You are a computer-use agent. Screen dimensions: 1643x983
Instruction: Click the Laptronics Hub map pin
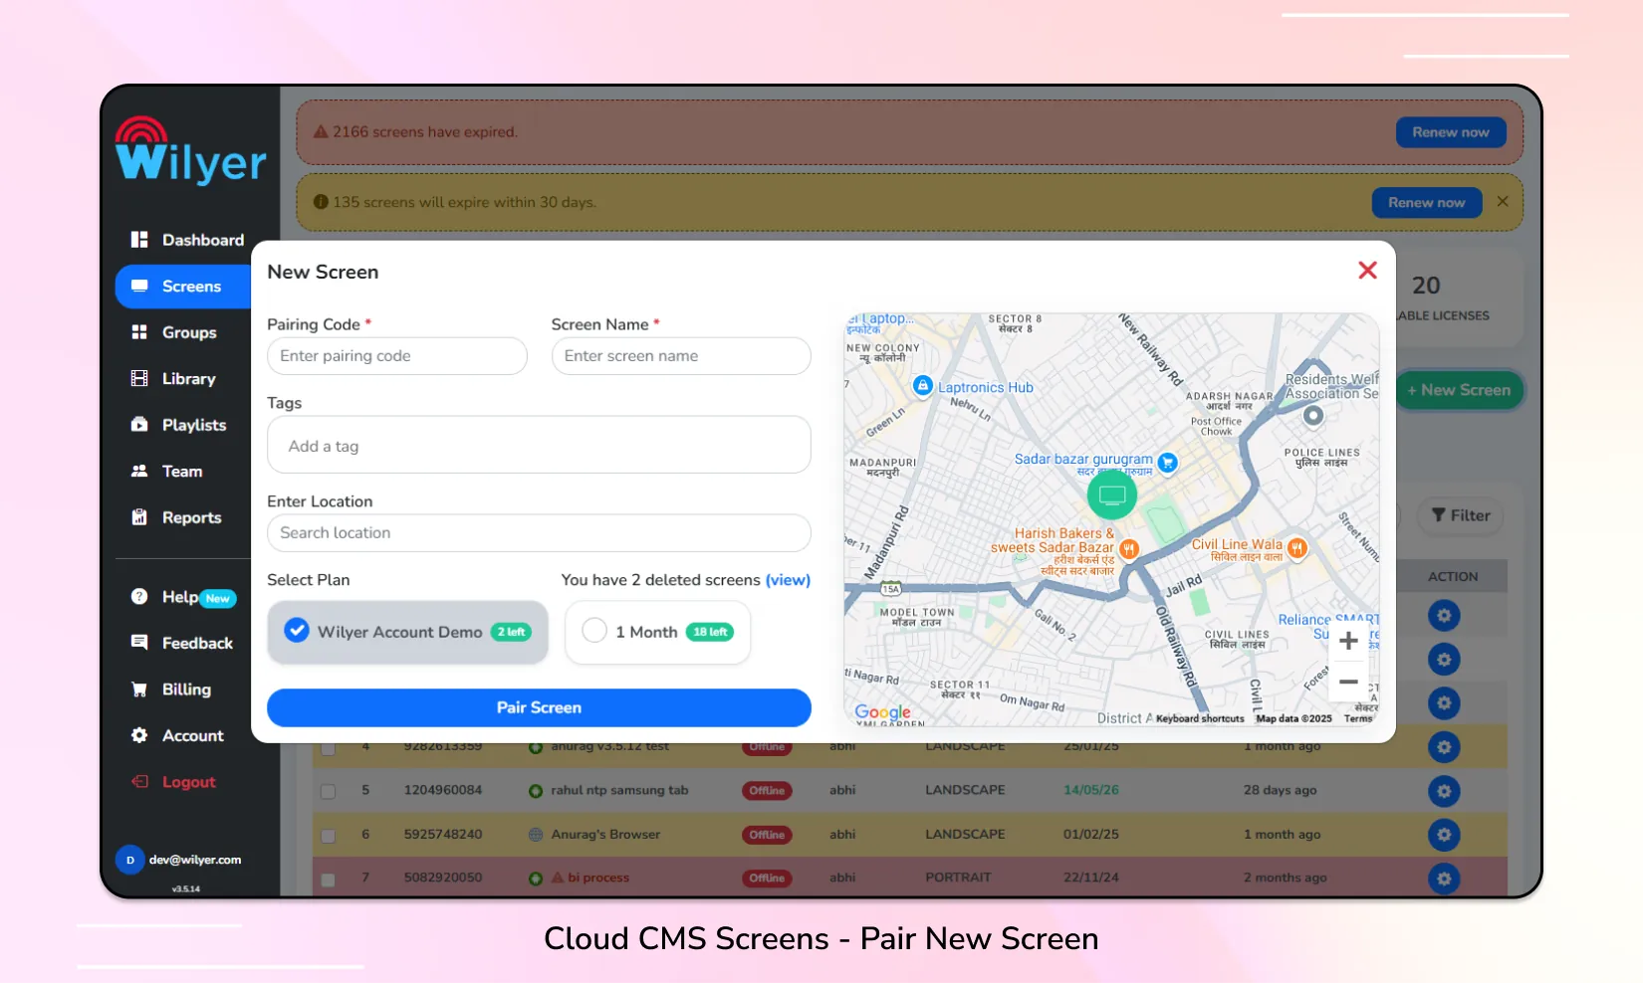[x=922, y=386]
